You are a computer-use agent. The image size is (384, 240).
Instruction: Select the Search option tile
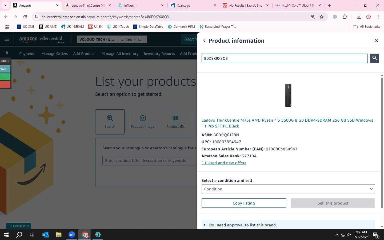(110, 122)
